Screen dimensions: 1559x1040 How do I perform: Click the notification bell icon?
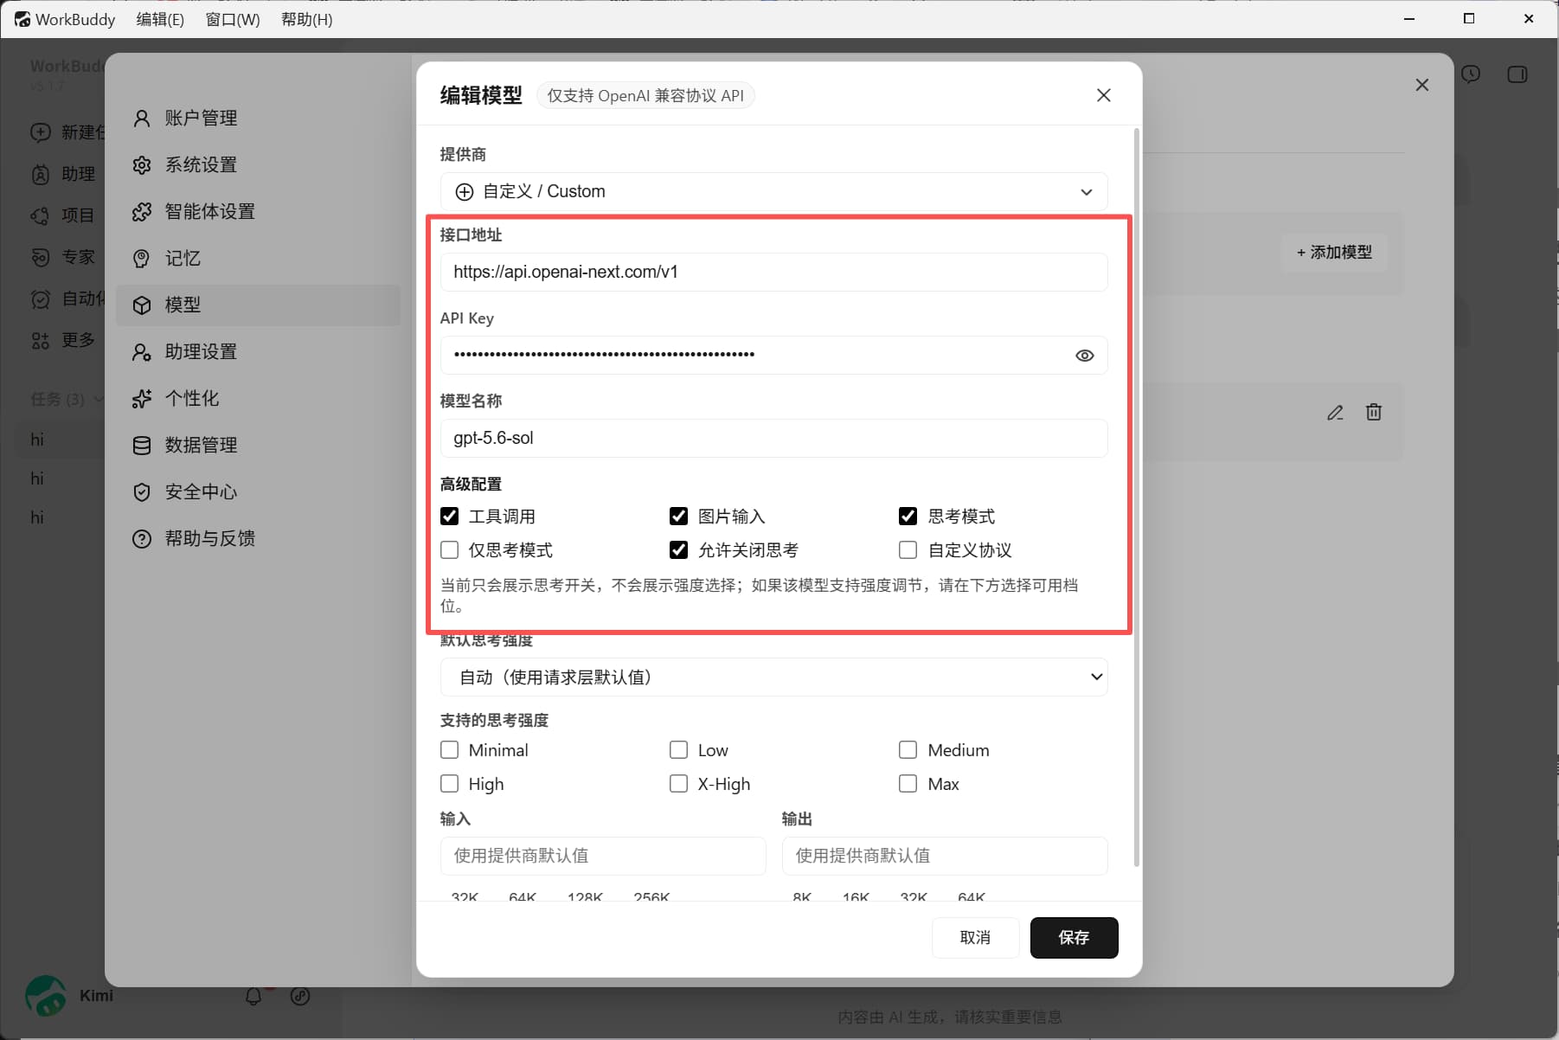[x=253, y=996]
